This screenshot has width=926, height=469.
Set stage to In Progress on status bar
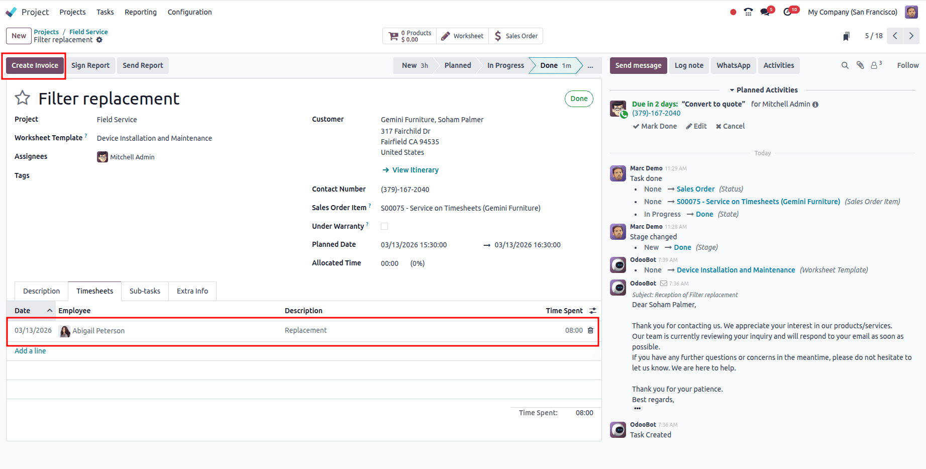click(x=505, y=65)
